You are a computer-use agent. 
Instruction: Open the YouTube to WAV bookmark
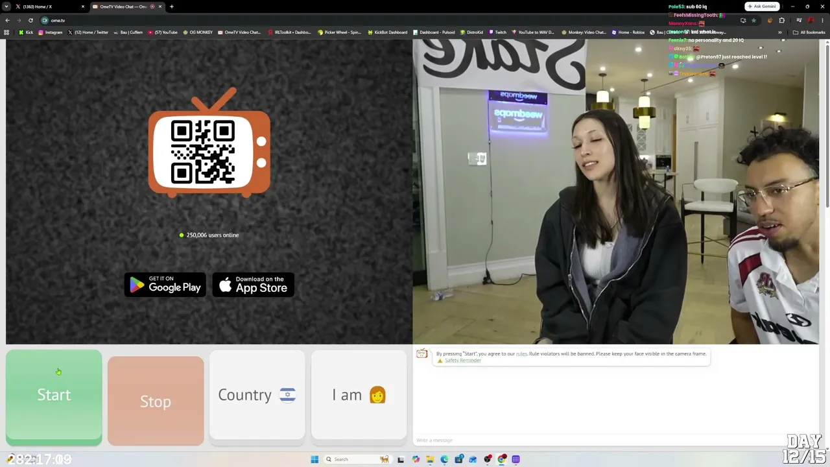534,32
